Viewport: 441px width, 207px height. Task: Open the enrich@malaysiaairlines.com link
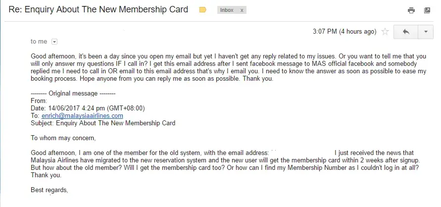coord(82,115)
